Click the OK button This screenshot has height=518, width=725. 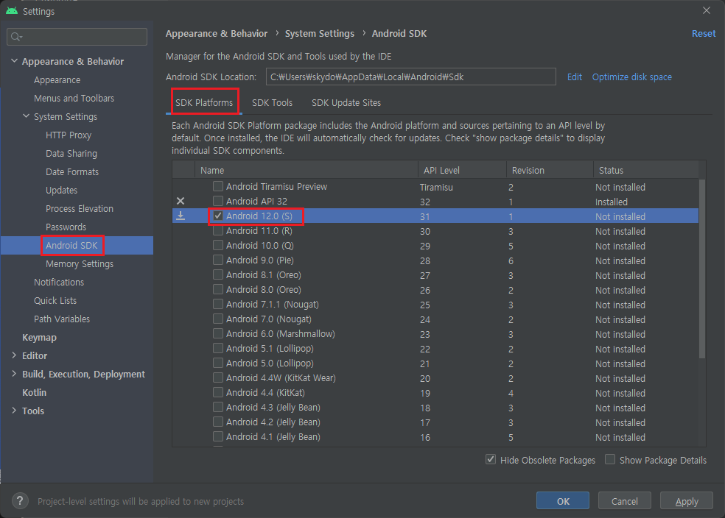tap(563, 501)
